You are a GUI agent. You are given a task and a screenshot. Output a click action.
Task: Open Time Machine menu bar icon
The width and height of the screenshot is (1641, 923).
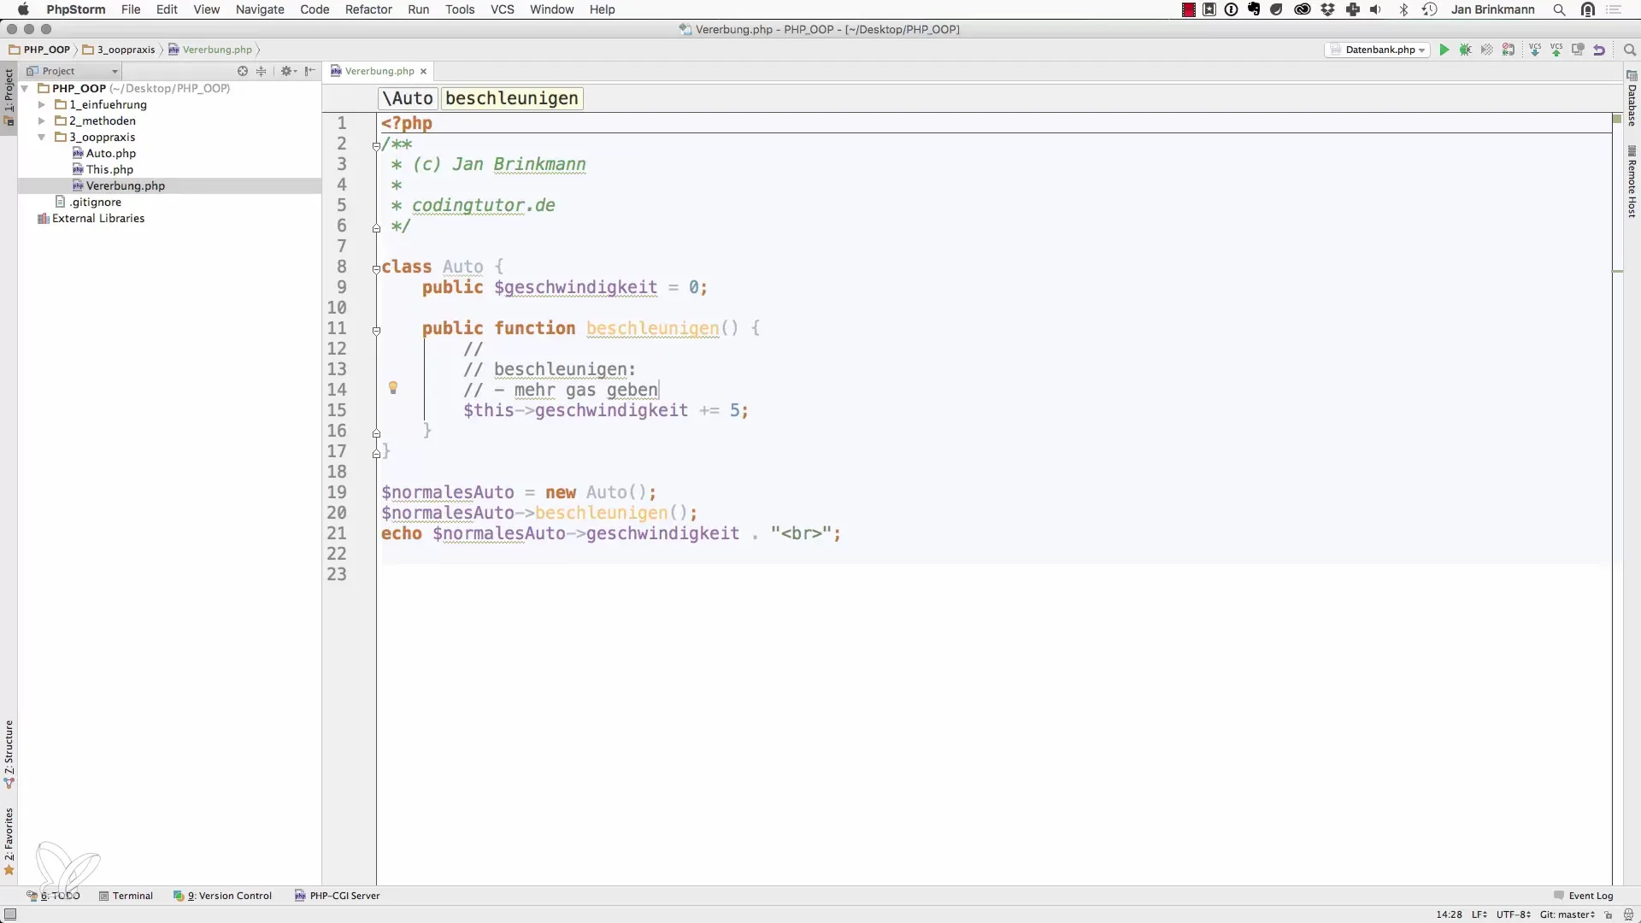1429,9
